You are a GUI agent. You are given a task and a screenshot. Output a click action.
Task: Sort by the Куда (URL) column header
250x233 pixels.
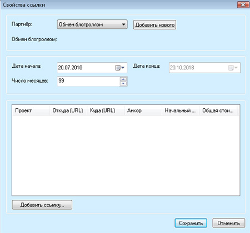tap(106, 110)
